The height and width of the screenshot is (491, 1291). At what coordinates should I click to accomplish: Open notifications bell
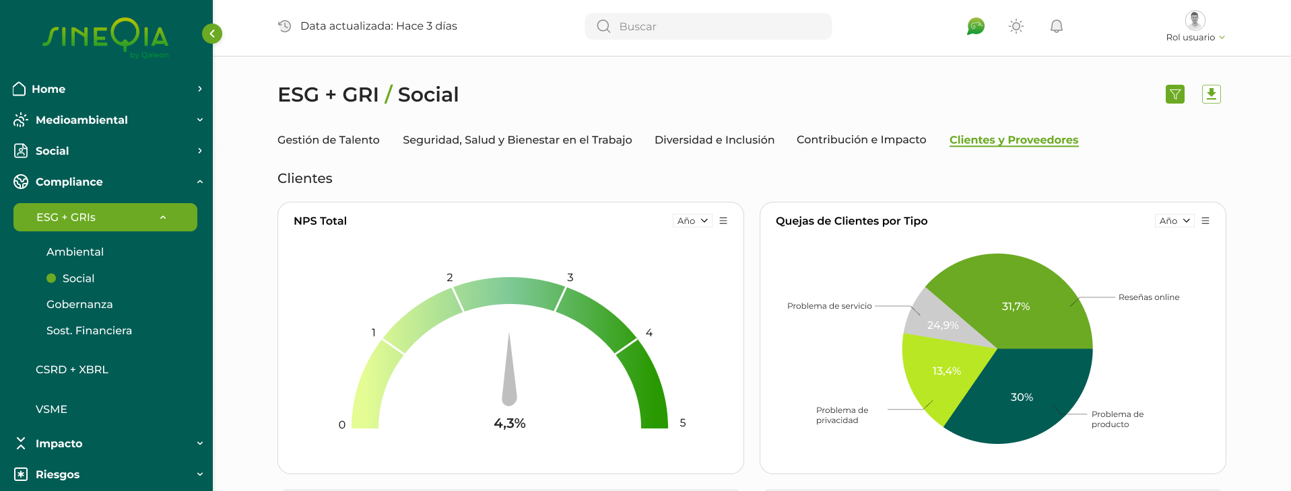[1057, 26]
